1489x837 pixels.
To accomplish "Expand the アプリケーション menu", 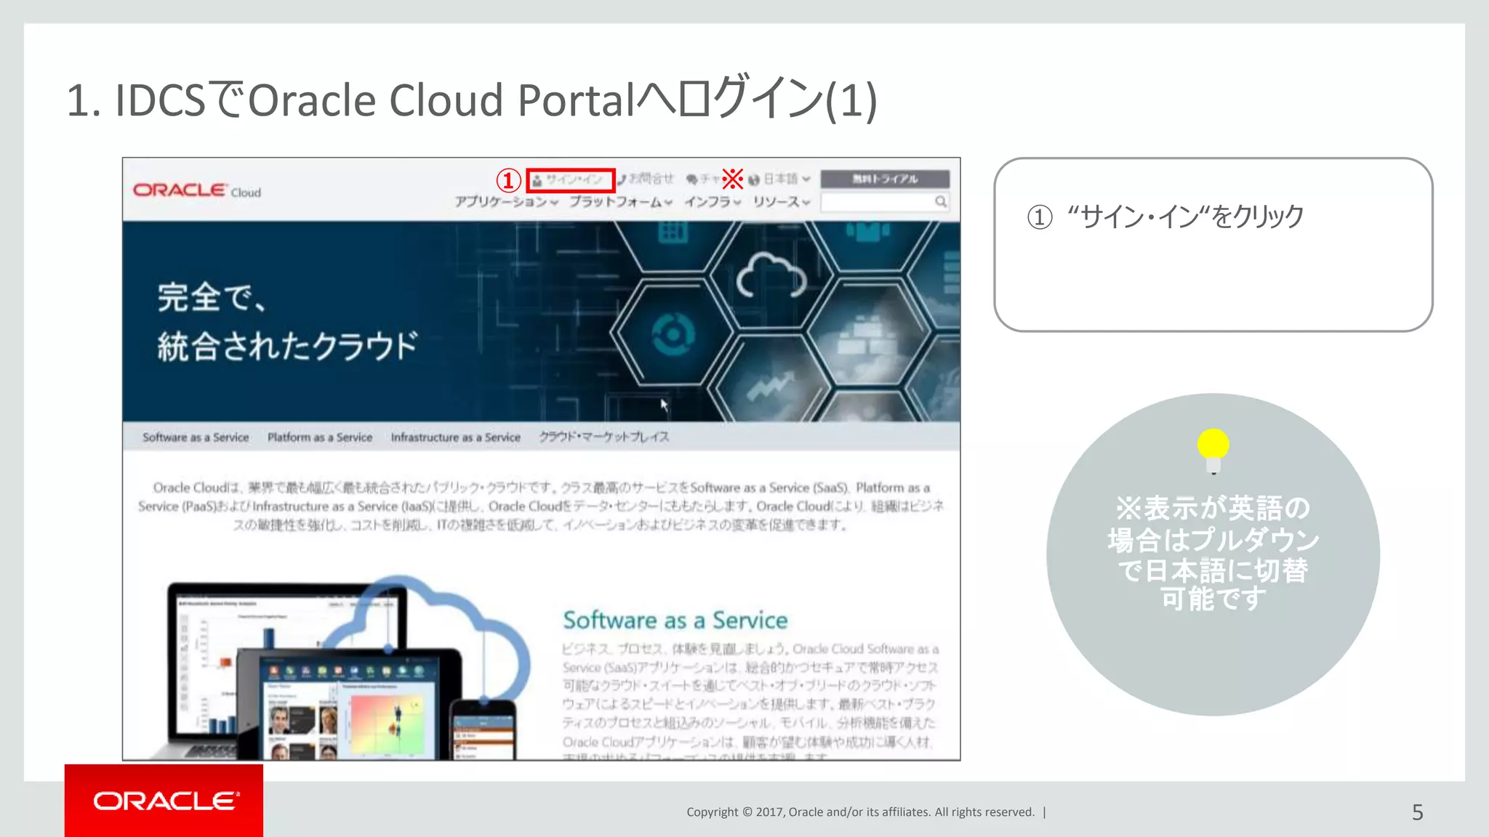I will 507,201.
